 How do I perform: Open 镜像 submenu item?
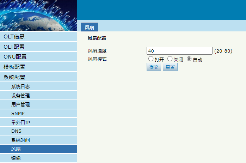[38, 158]
